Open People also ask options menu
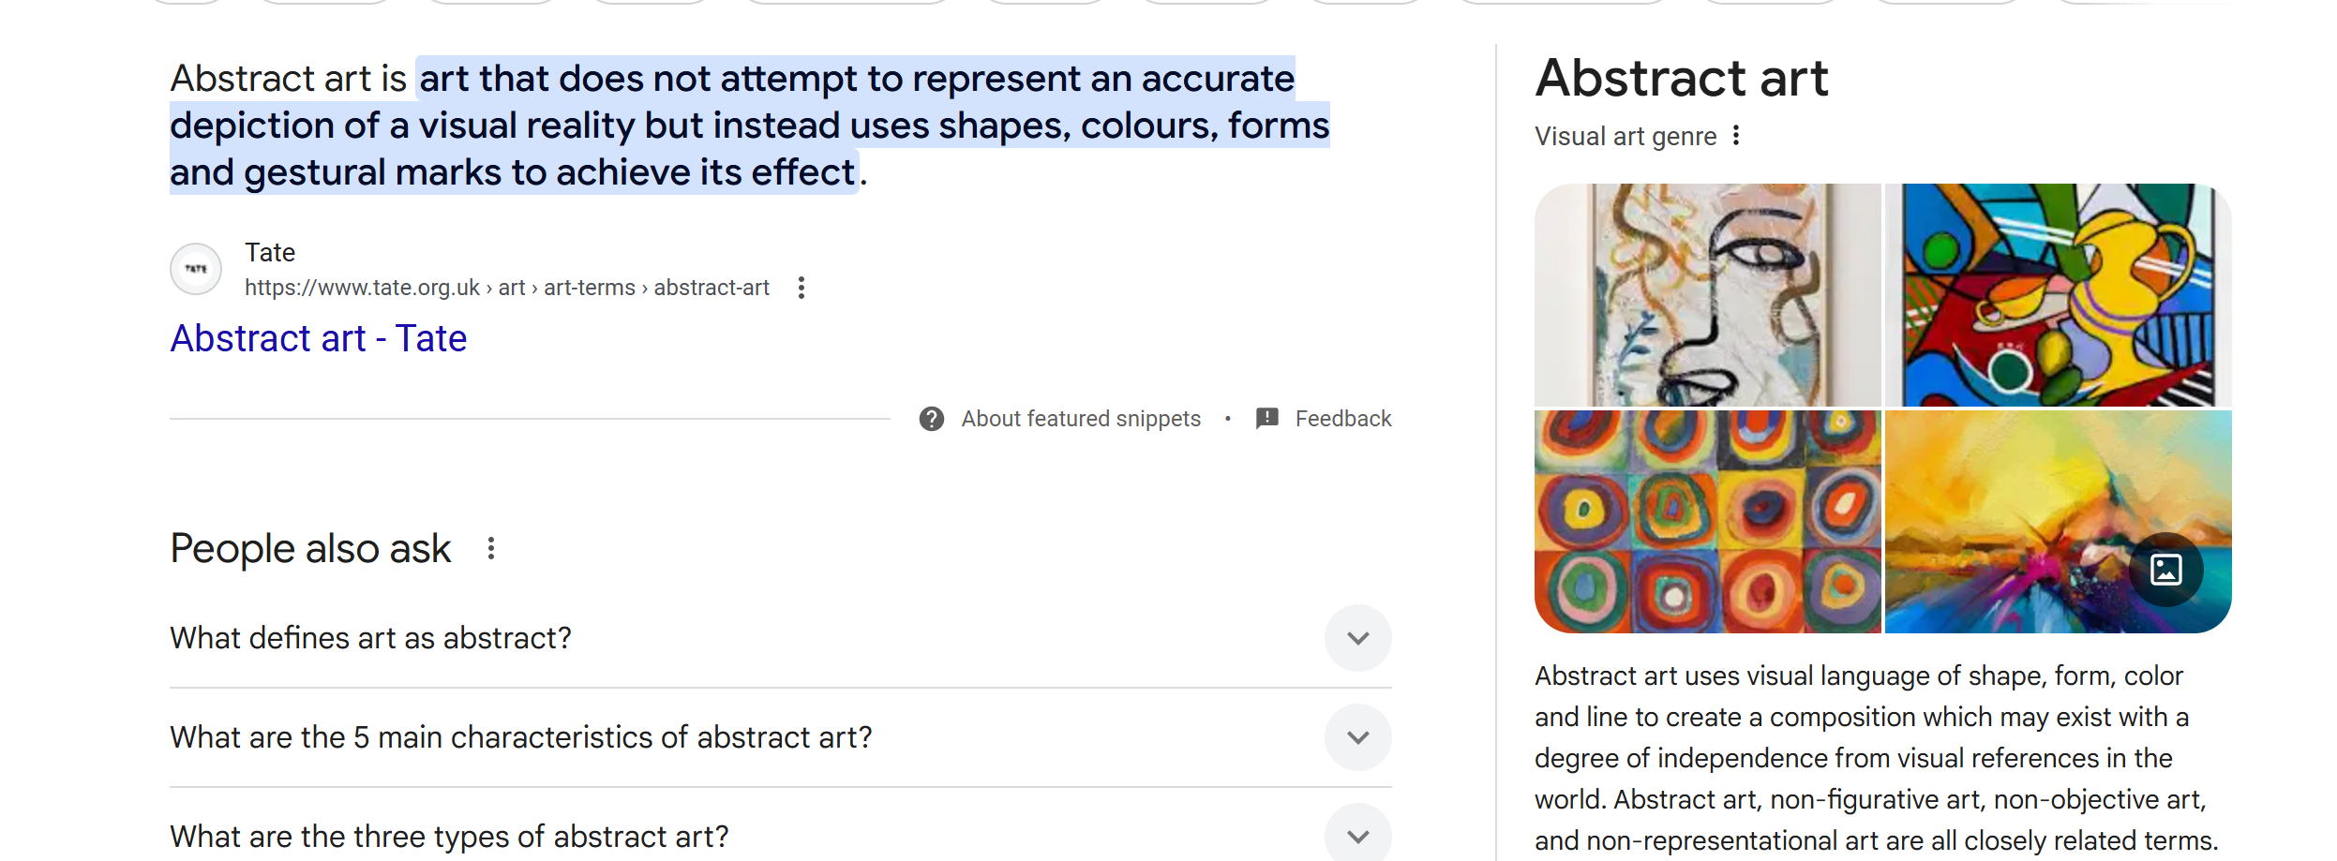The height and width of the screenshot is (861, 2337). click(491, 548)
